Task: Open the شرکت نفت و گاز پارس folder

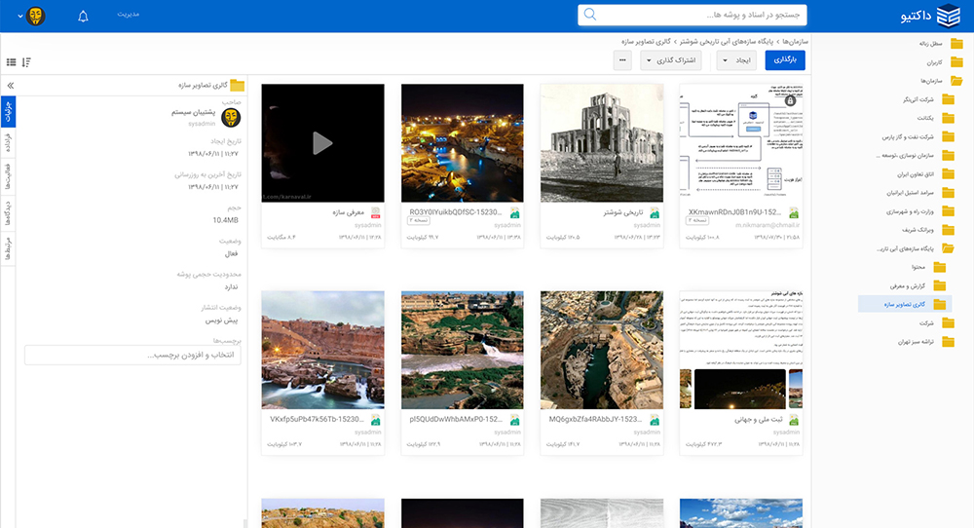Action: (918, 136)
